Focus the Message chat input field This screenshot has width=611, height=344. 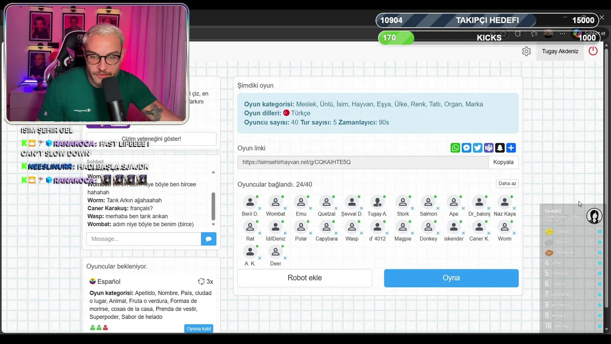[144, 239]
